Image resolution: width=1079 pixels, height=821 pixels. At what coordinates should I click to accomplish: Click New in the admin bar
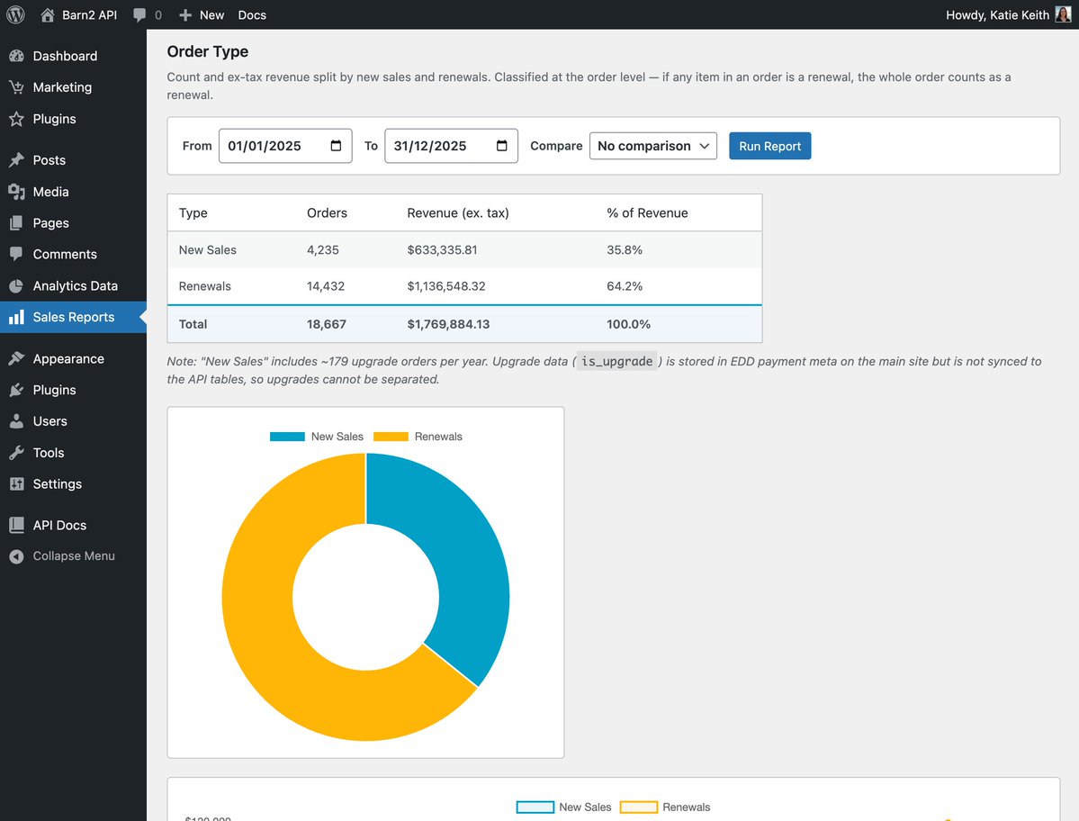click(212, 14)
